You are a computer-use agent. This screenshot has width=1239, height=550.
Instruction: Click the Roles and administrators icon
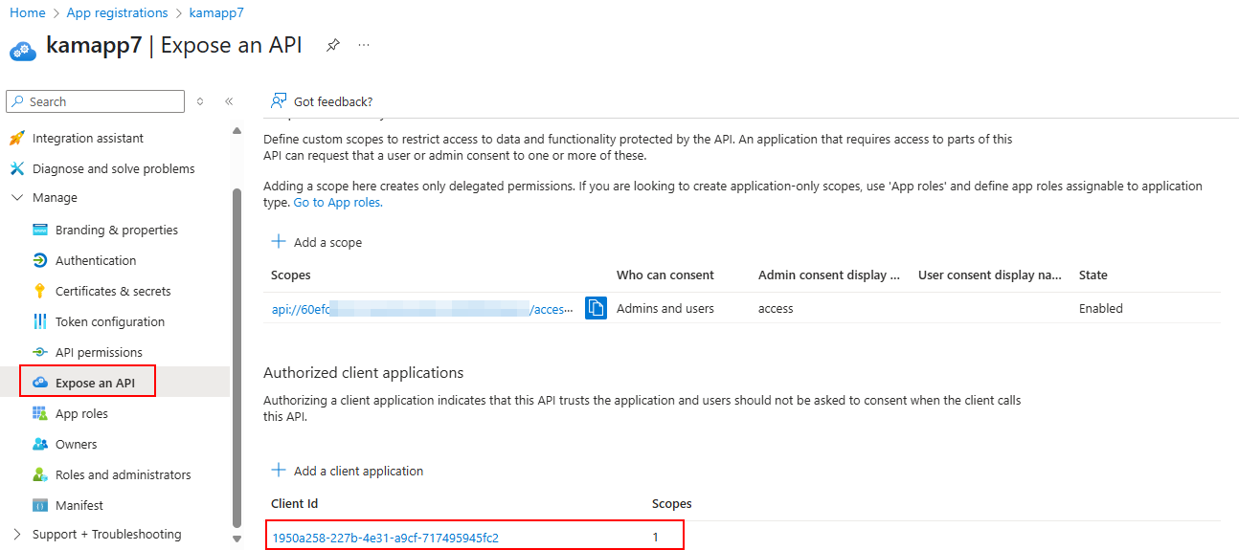click(x=40, y=474)
